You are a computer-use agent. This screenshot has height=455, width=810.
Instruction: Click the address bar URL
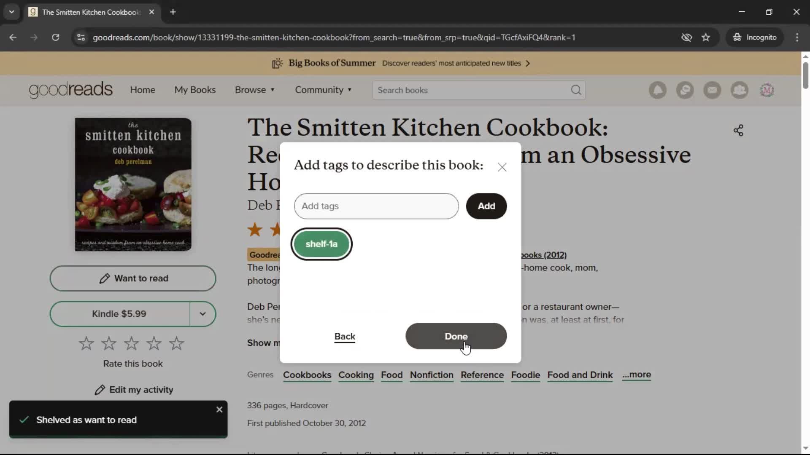point(334,37)
